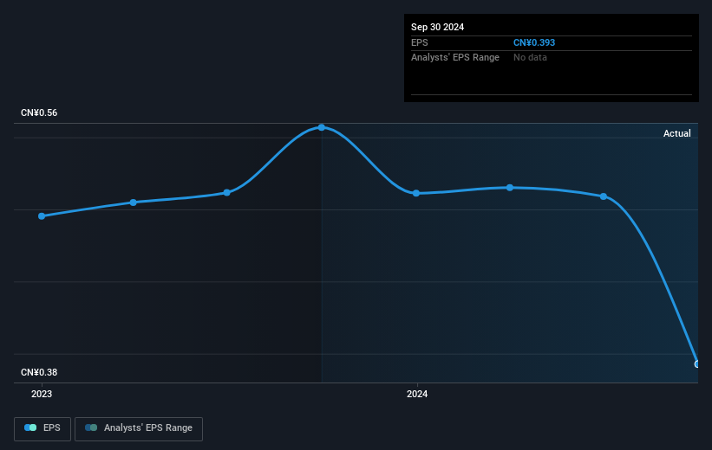The width and height of the screenshot is (712, 450).
Task: Toggle the EPS legend series
Action: 42,428
